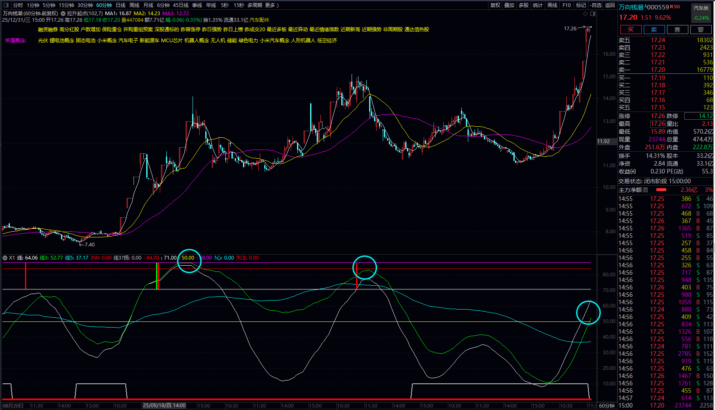Screen dimensions: 715x410
Task: Switch to the 15分钟 period tab
Action: point(66,5)
